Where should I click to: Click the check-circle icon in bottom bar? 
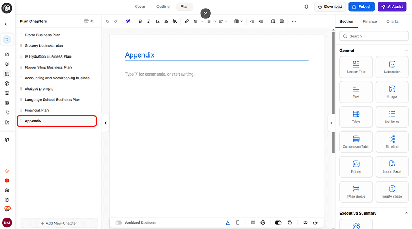263,223
